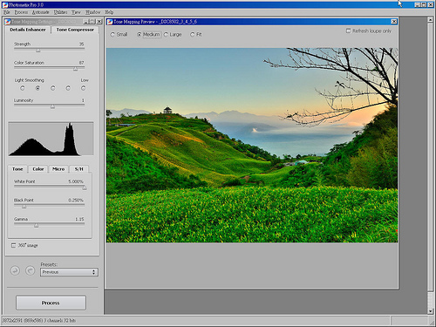Open the File menu

coord(7,12)
